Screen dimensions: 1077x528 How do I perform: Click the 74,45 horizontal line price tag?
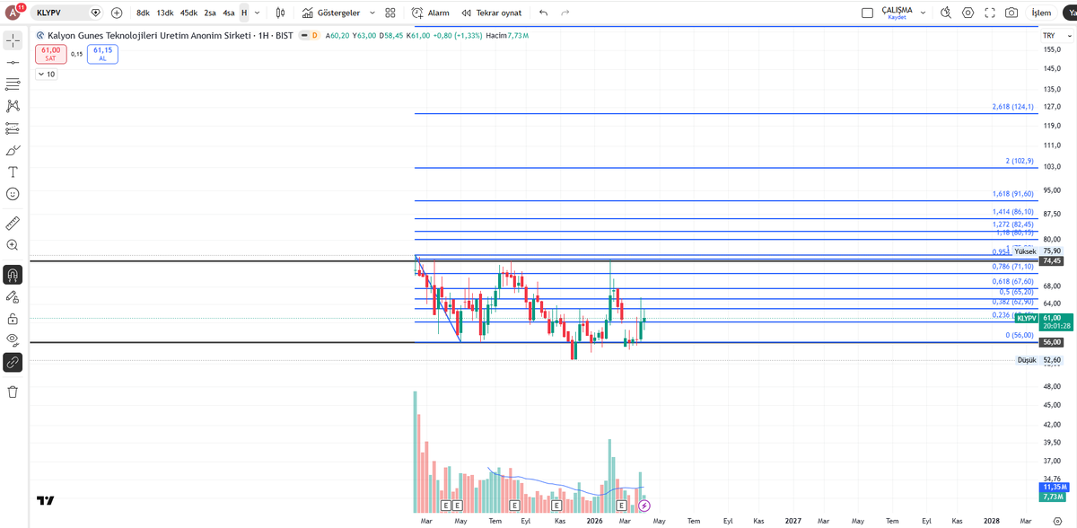pos(1051,260)
